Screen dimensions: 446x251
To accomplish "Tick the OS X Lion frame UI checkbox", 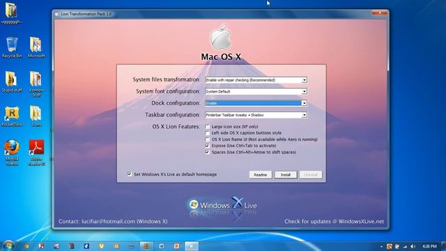I will pyautogui.click(x=208, y=139).
